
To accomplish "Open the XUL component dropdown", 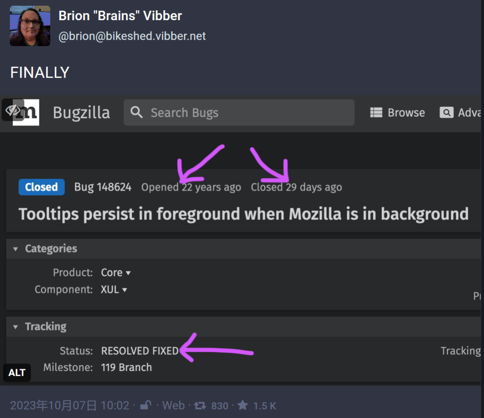I will (113, 290).
